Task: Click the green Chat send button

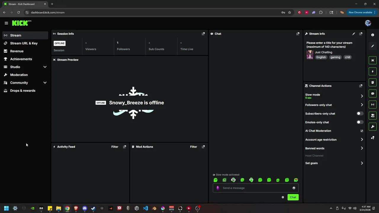Action: point(293,197)
